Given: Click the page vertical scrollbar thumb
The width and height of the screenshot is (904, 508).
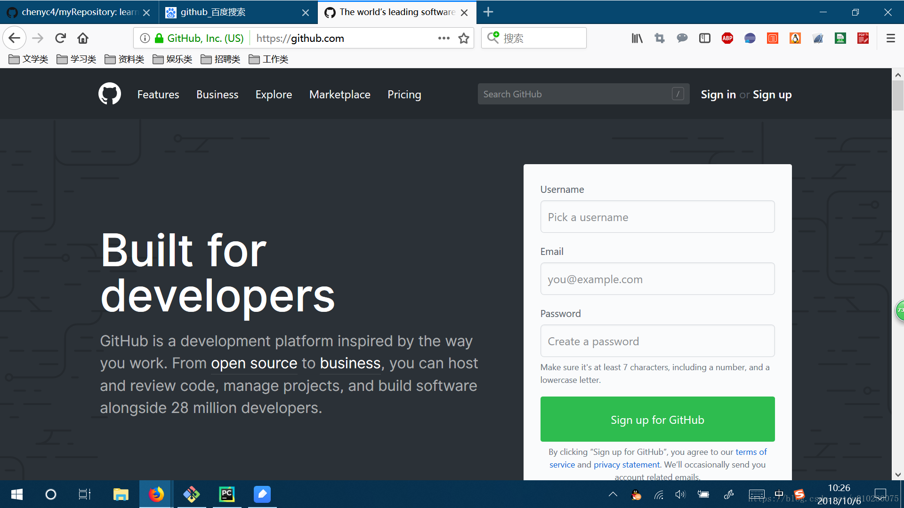Looking at the screenshot, I should 897,95.
